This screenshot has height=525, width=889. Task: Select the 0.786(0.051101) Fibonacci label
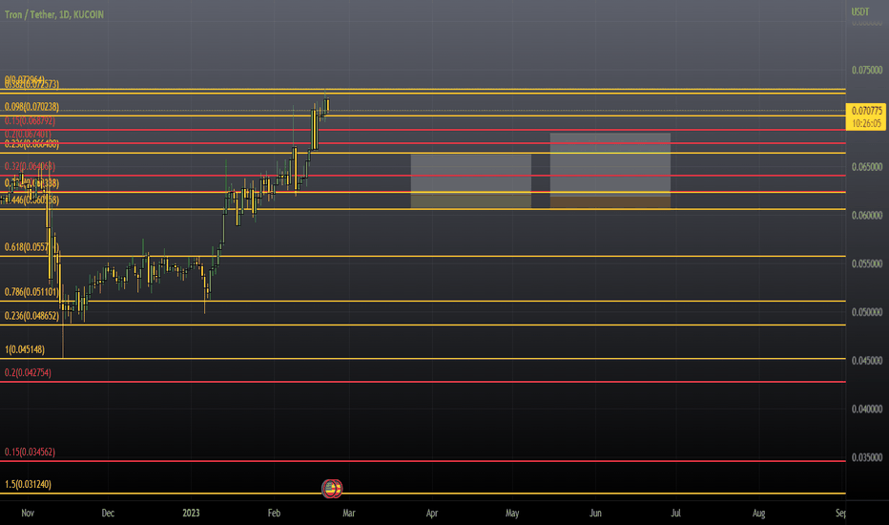point(31,292)
